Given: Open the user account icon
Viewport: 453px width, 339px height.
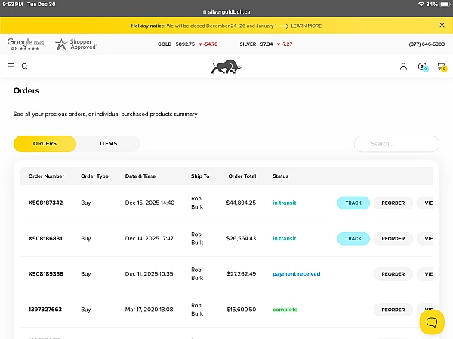Looking at the screenshot, I should 403,66.
